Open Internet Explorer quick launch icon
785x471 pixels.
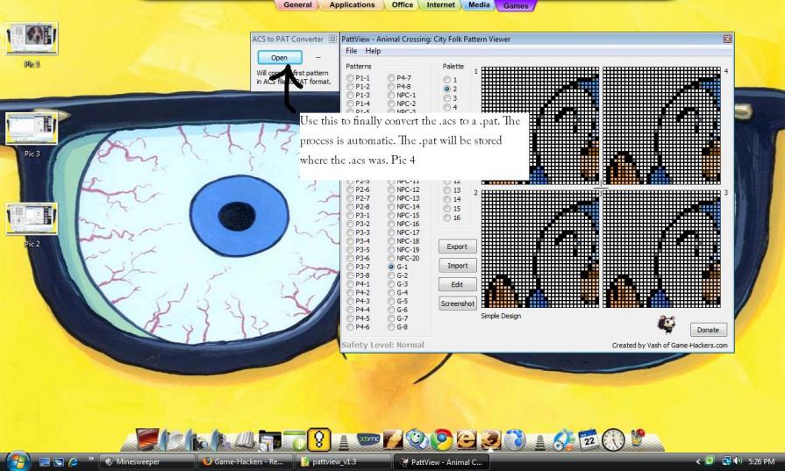tap(73, 462)
